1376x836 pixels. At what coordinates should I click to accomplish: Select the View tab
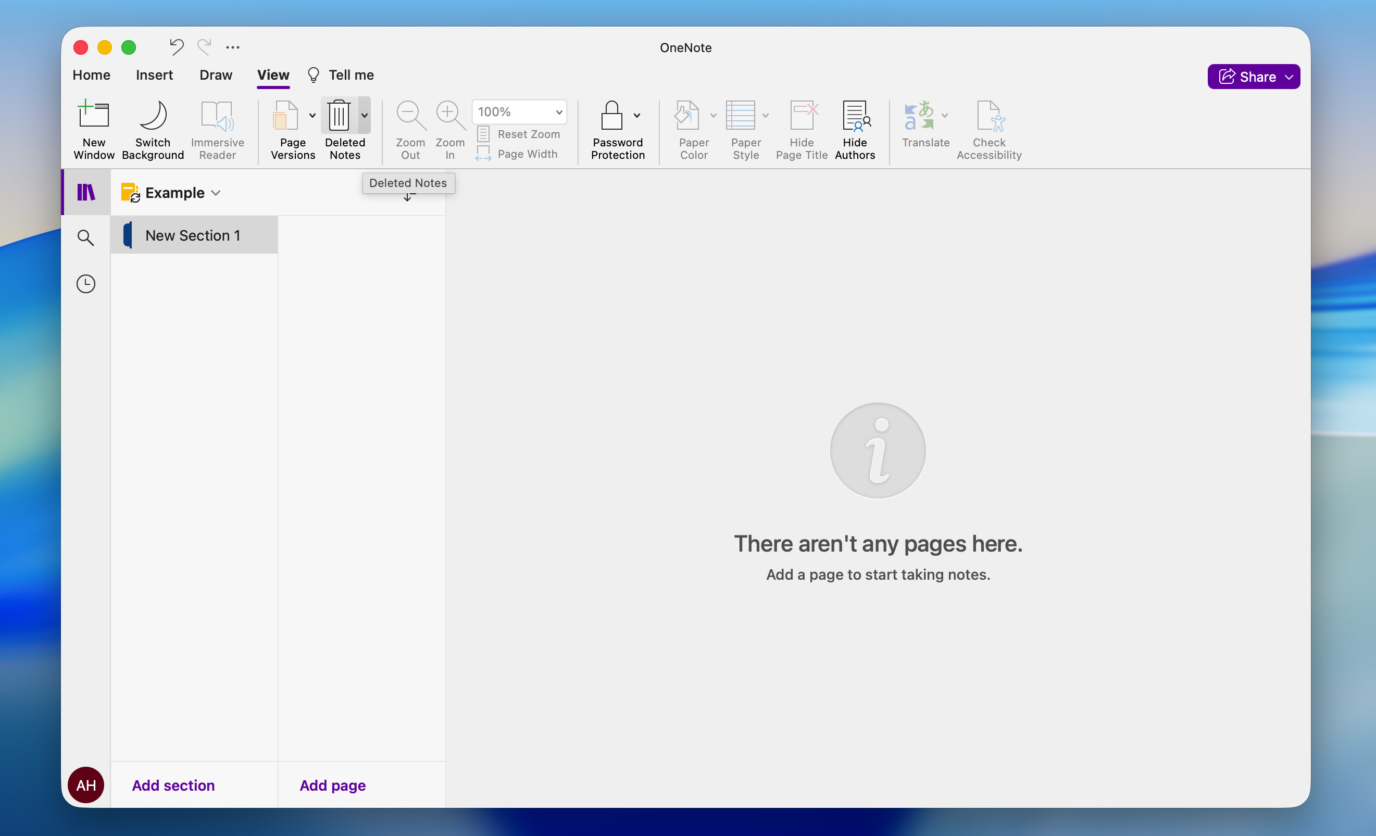(x=273, y=75)
